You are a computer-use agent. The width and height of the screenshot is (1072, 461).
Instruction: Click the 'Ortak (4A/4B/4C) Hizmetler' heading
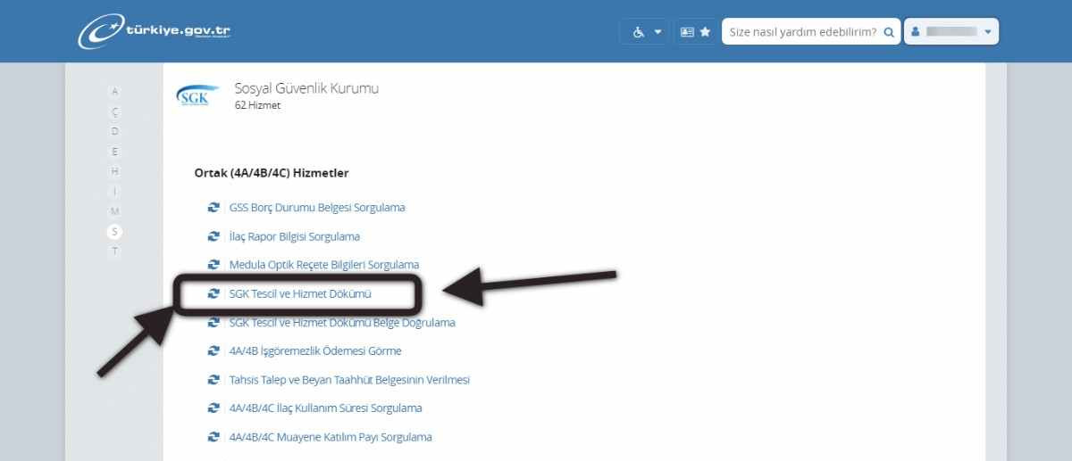[272, 173]
